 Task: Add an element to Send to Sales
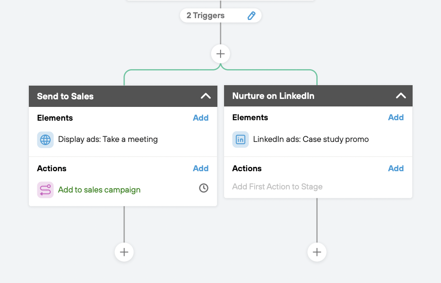pyautogui.click(x=201, y=118)
